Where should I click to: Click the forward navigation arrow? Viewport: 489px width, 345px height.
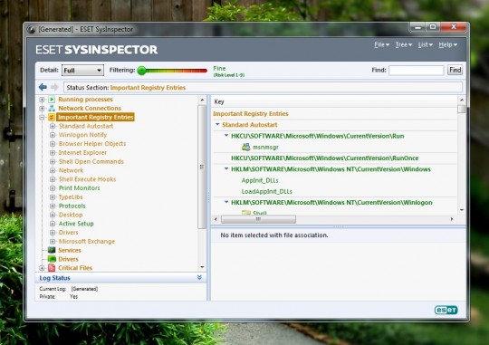pyautogui.click(x=54, y=87)
